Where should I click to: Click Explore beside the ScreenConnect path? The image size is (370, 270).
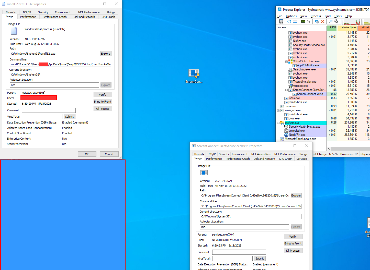(296, 195)
